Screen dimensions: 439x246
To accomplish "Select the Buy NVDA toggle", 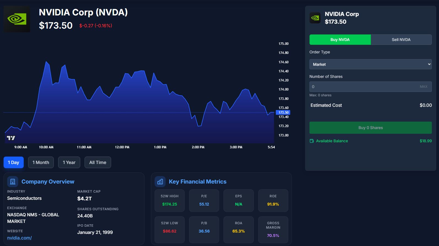I will (340, 40).
